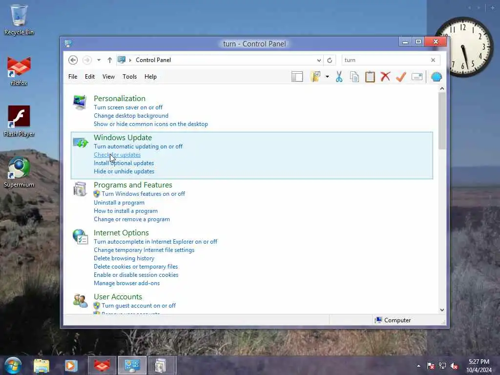Open the media player taskbar icon
This screenshot has width=500, height=375.
click(x=71, y=365)
